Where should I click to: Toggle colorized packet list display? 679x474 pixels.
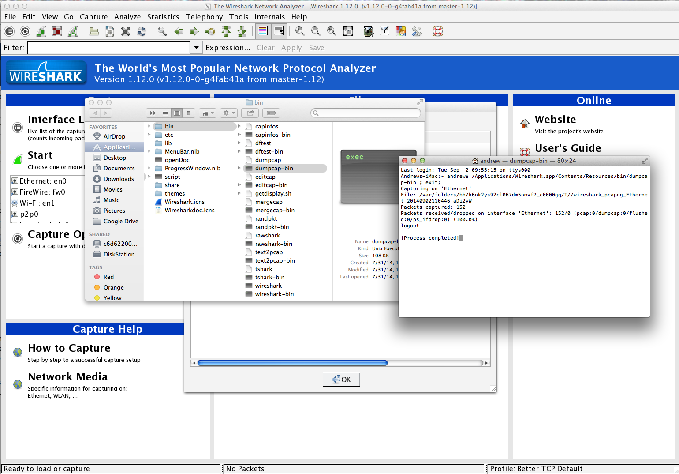click(263, 31)
